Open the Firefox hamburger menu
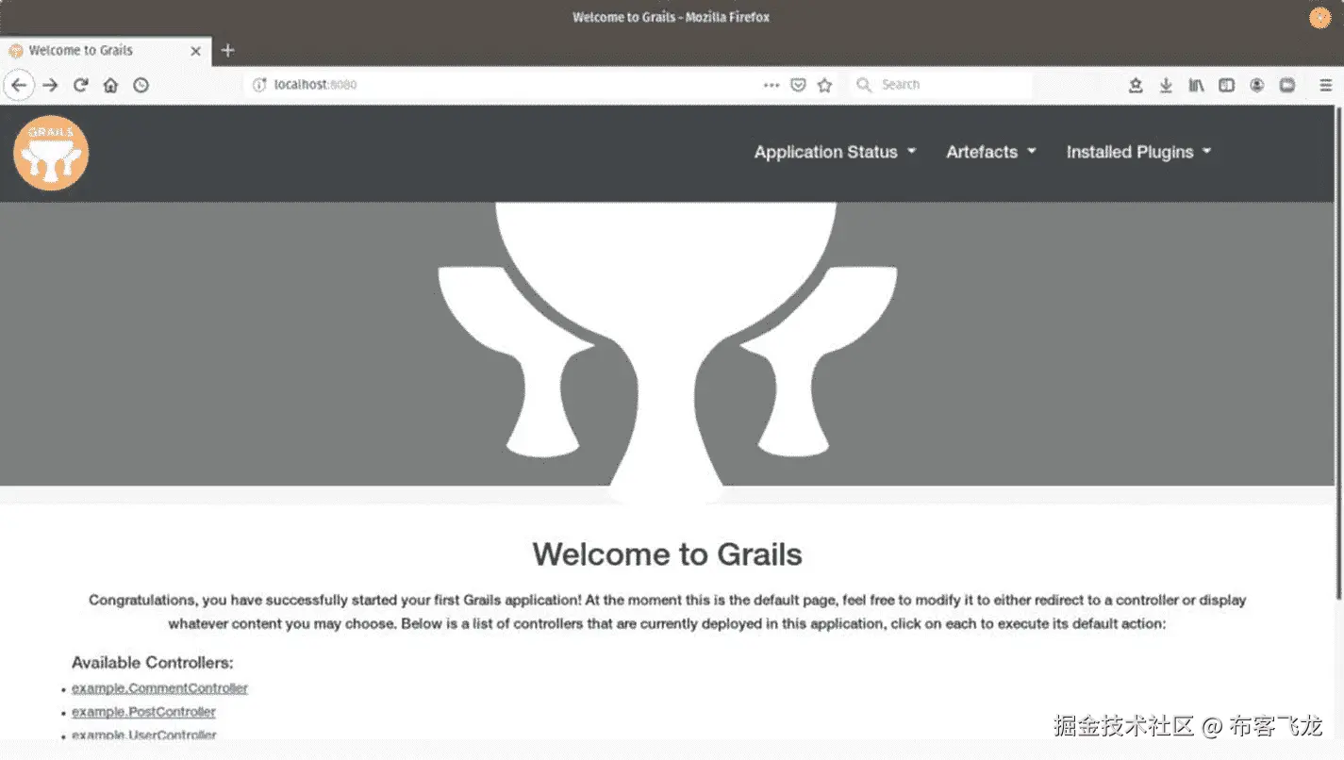 tap(1326, 85)
